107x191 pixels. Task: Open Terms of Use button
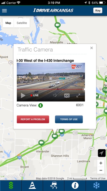pyautogui.click(x=69, y=119)
